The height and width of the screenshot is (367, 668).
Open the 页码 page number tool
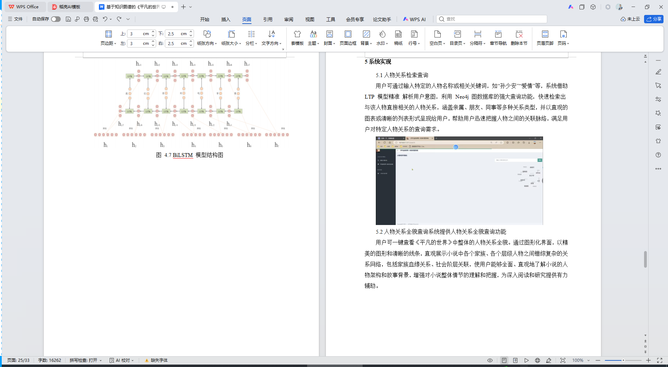563,38
